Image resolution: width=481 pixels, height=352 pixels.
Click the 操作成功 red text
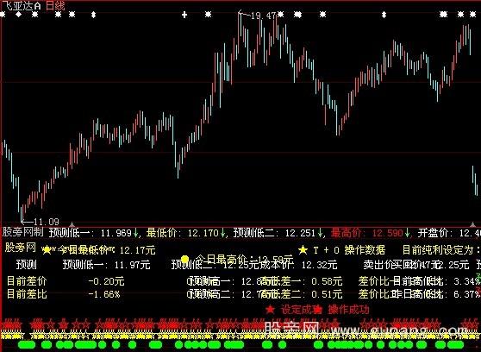pyautogui.click(x=349, y=310)
